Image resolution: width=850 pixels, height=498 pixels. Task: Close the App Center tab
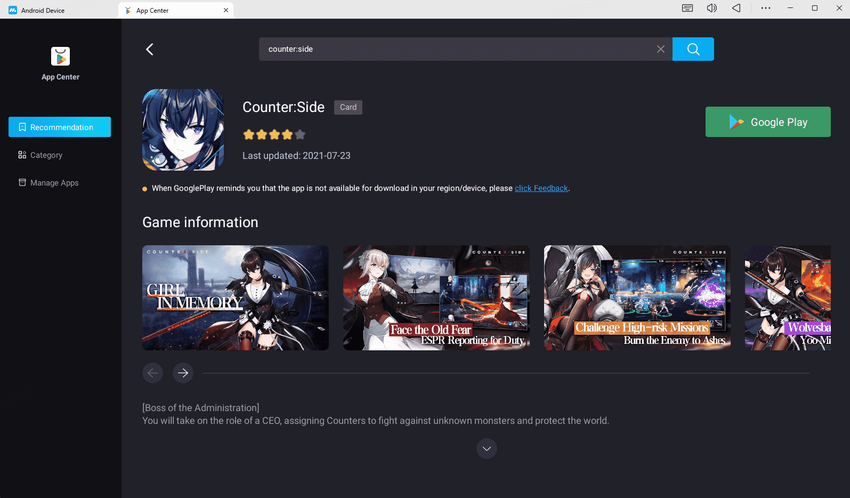click(226, 10)
